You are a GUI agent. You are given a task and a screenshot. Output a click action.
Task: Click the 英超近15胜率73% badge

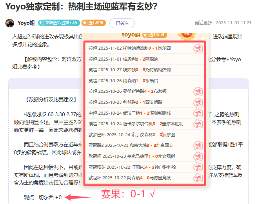click(x=58, y=23)
